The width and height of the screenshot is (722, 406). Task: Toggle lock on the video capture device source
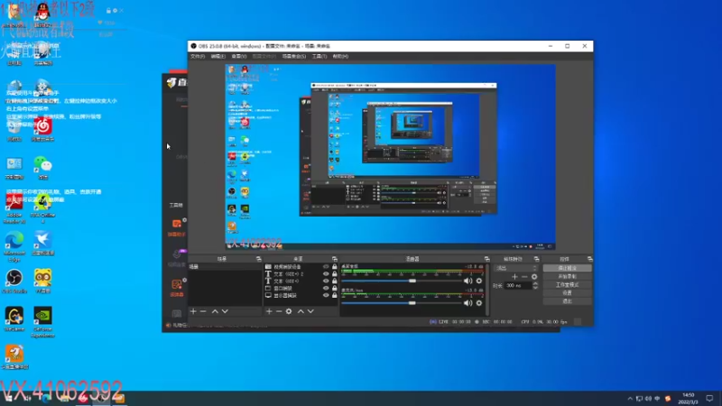click(x=335, y=267)
